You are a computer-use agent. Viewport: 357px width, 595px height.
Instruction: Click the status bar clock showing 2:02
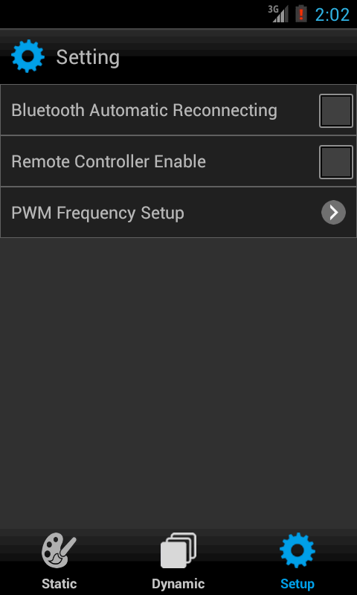332,14
